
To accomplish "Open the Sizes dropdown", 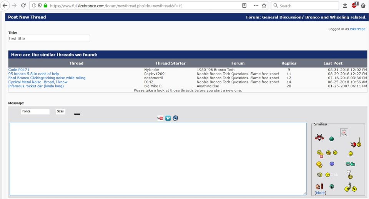I will point(60,112).
